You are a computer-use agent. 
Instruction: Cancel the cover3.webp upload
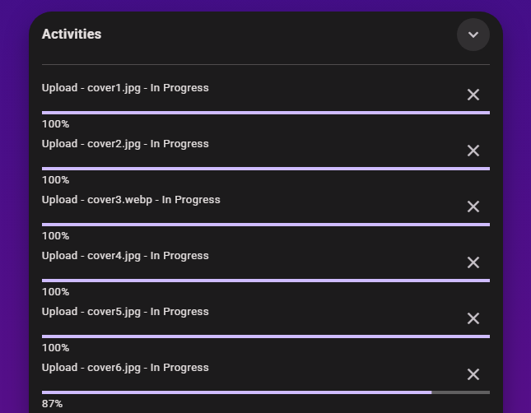(473, 206)
